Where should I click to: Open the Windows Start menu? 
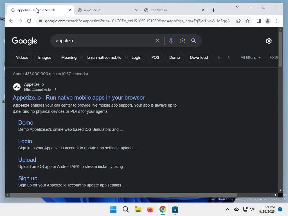pyautogui.click(x=113, y=209)
